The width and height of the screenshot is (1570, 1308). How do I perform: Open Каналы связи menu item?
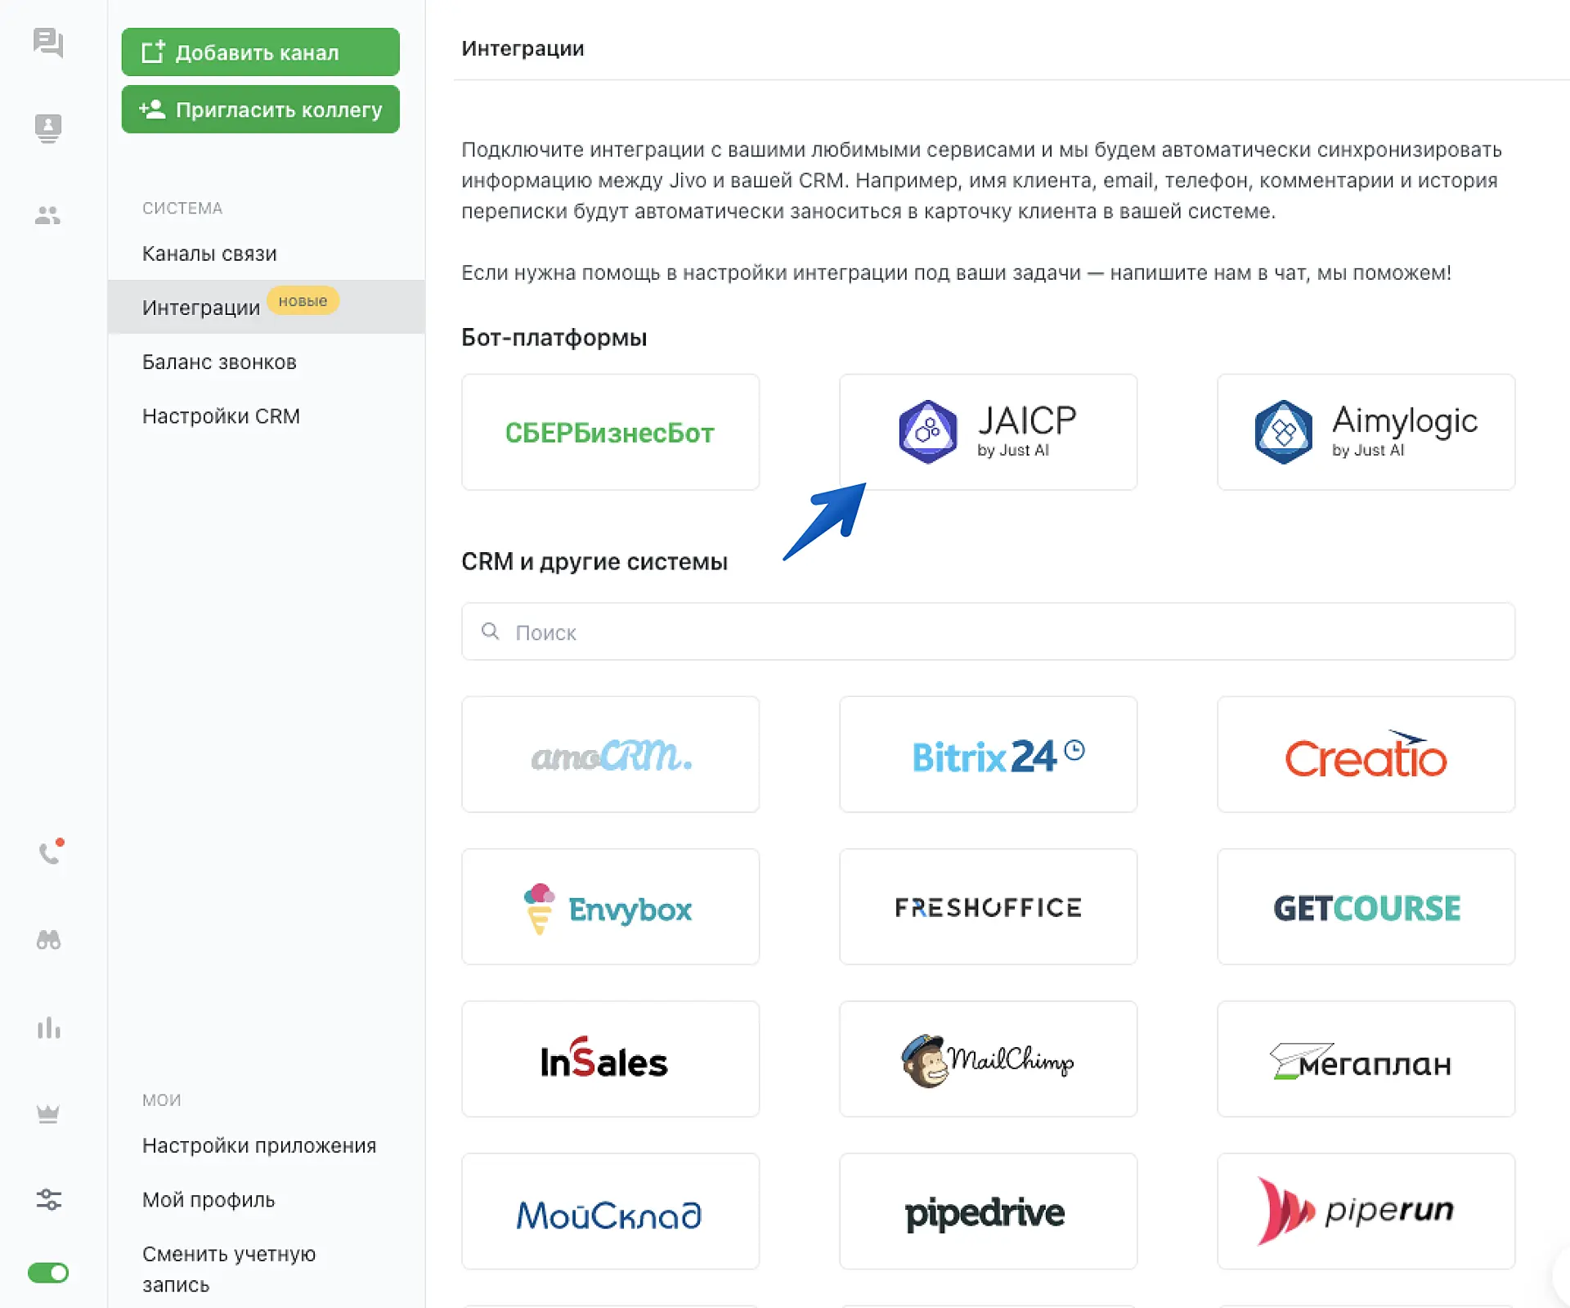(x=209, y=254)
